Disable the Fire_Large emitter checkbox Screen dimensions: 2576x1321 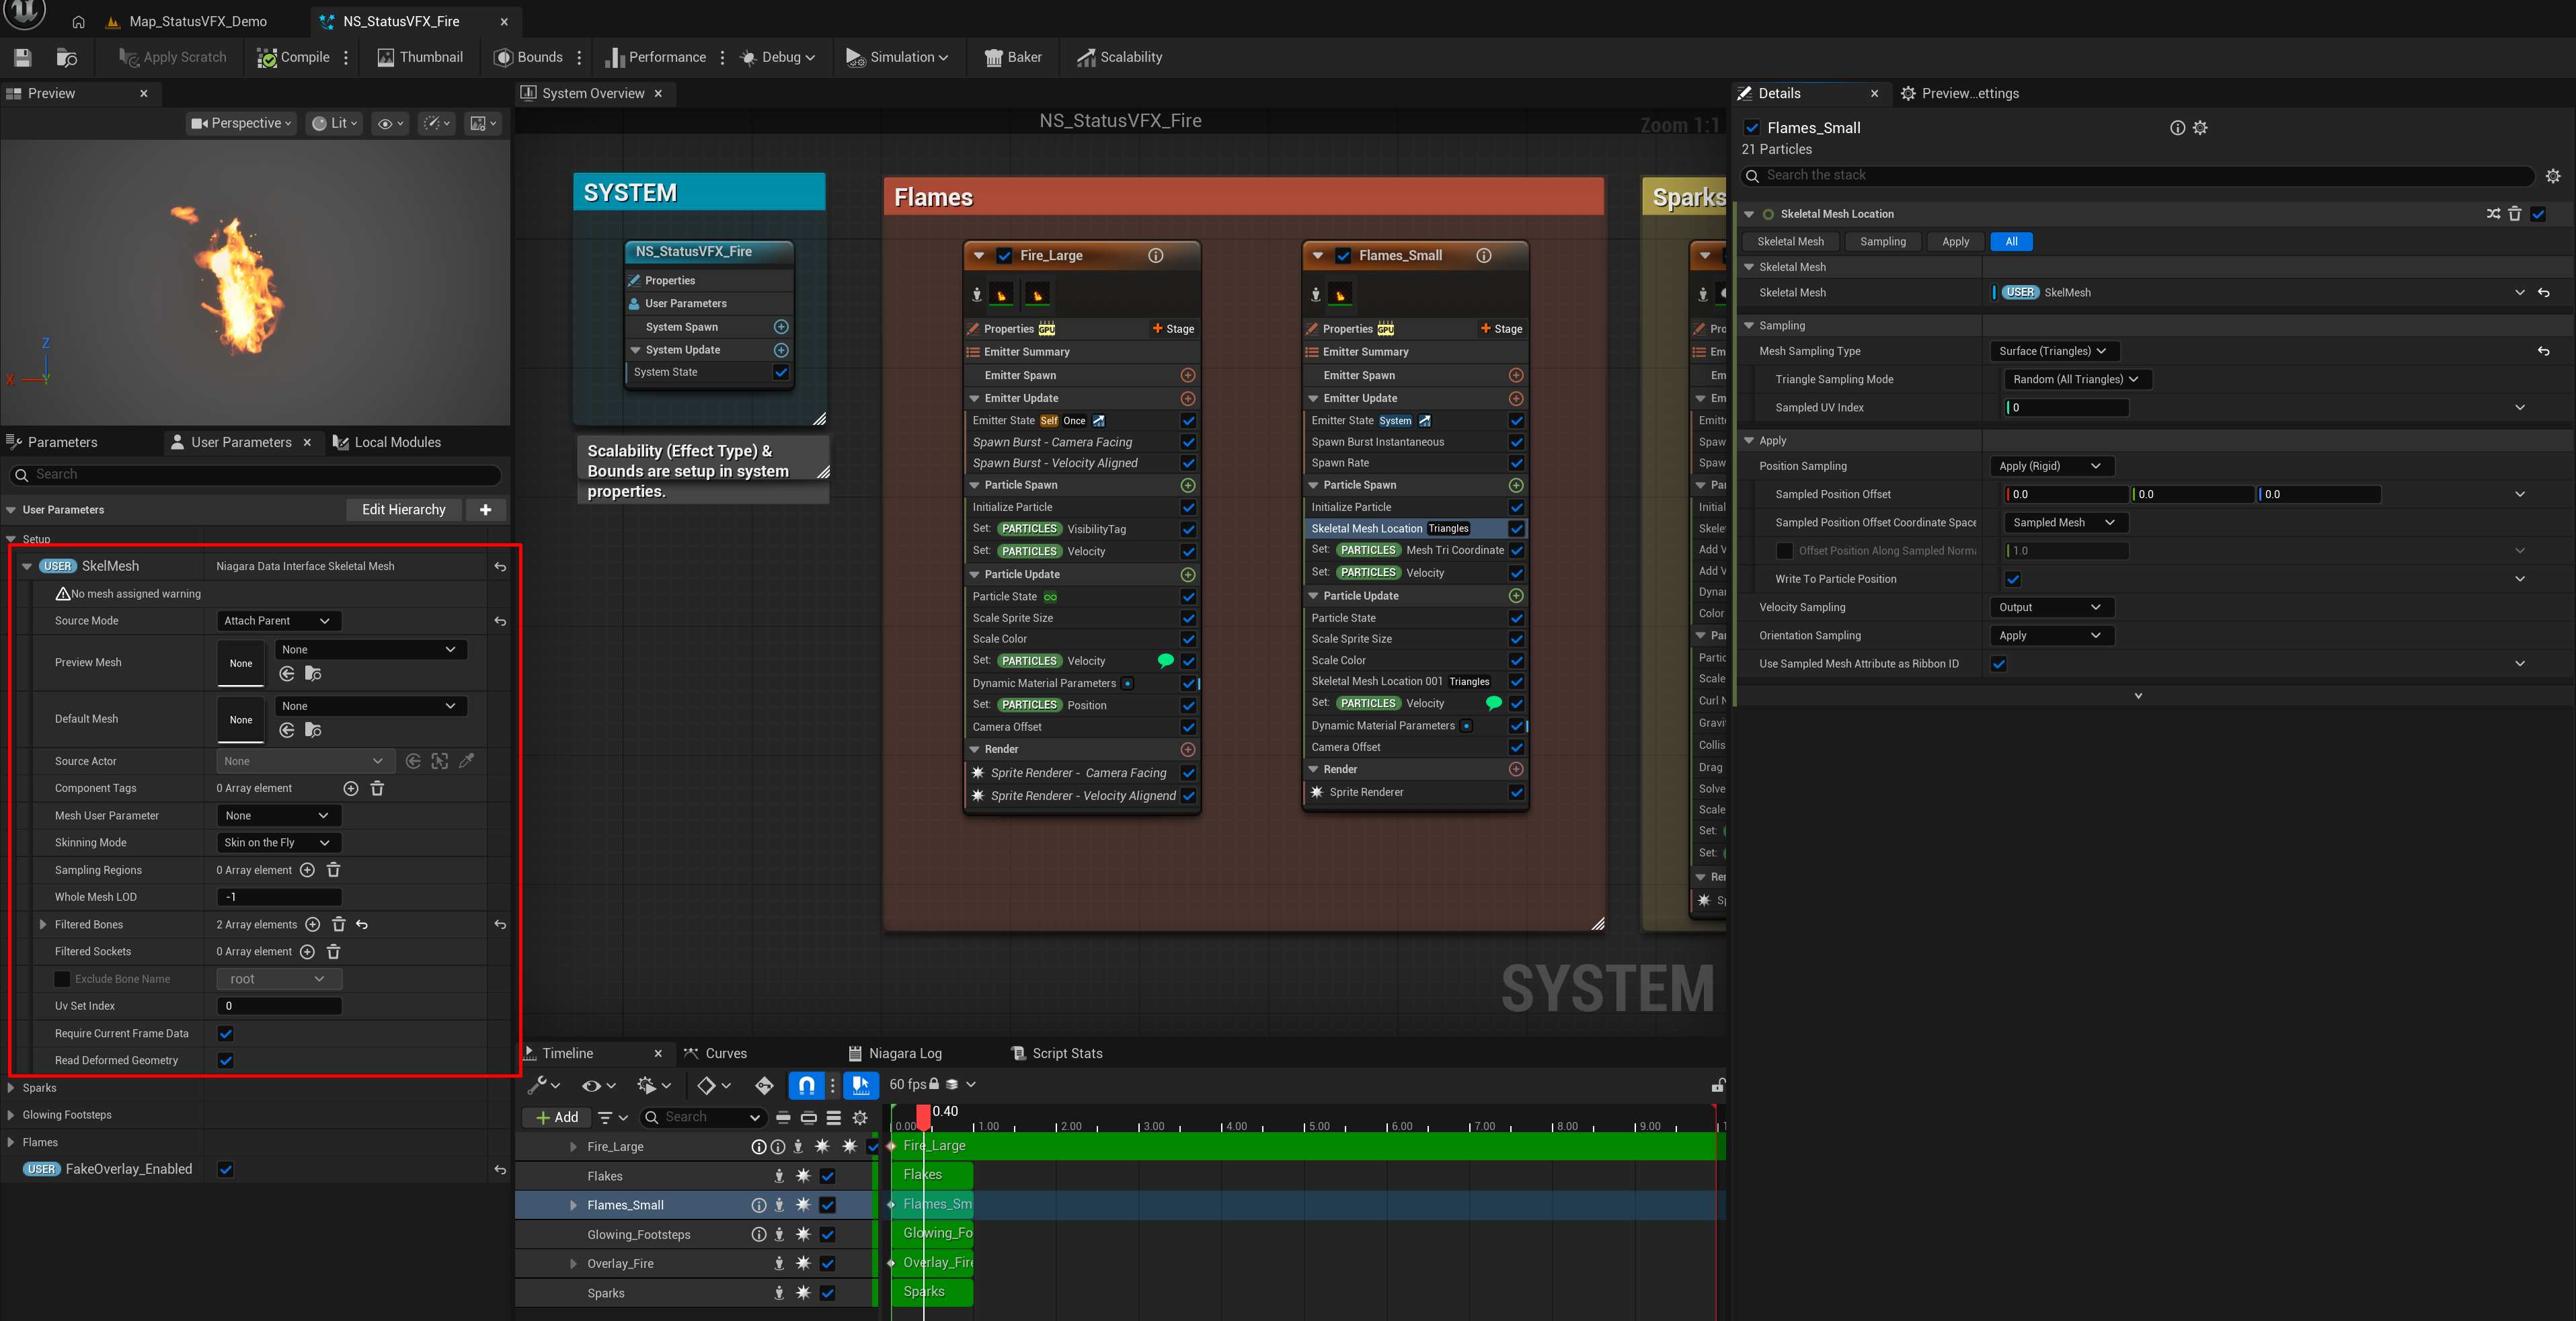pyautogui.click(x=1004, y=256)
